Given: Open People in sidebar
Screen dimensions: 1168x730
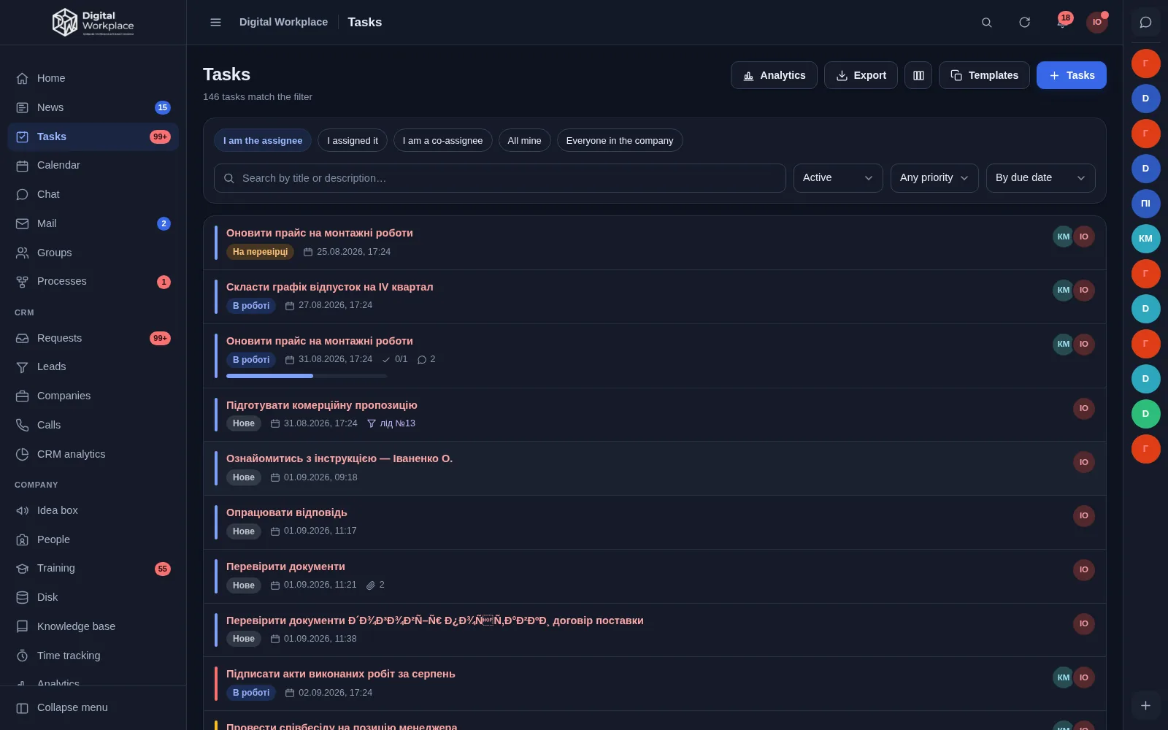Looking at the screenshot, I should pyautogui.click(x=93, y=539).
